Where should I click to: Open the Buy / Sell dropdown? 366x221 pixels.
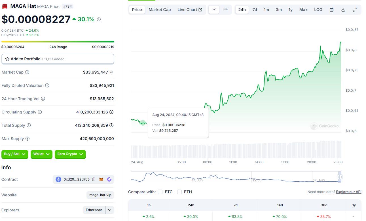[x=15, y=154]
